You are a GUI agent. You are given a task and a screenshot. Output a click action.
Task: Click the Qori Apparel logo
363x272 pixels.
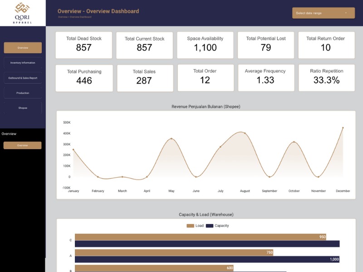[23, 13]
